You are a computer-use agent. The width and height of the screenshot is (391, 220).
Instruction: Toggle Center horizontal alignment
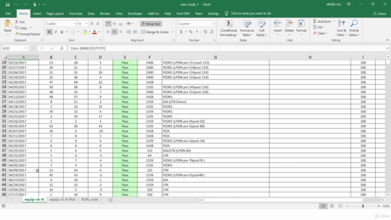click(x=114, y=32)
